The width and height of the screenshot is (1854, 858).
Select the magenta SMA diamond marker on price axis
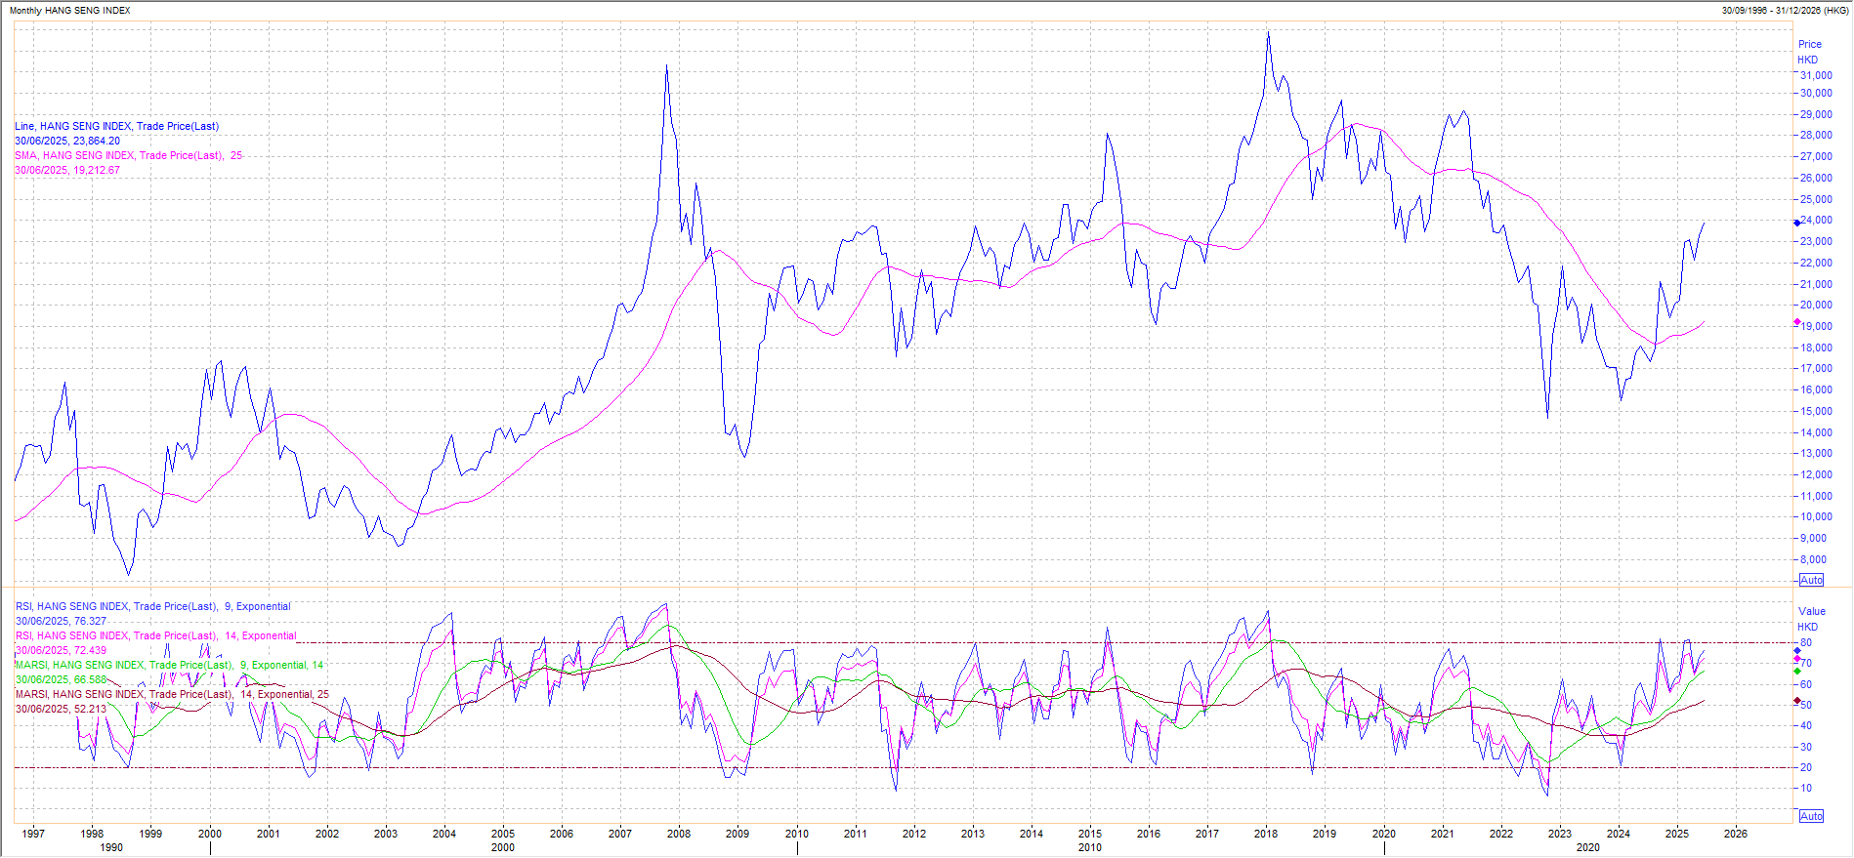click(x=1796, y=322)
